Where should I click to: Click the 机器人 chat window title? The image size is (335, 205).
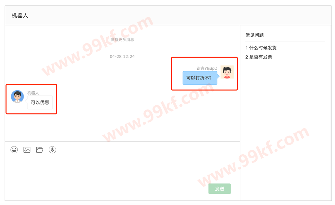click(20, 16)
